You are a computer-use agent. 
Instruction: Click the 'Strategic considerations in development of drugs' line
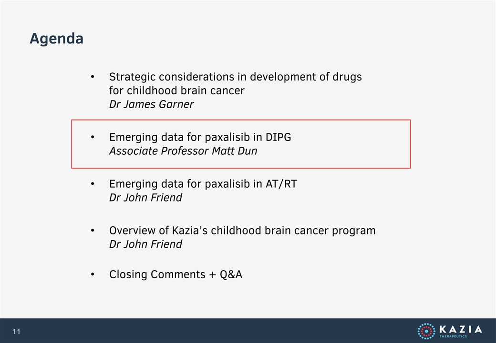(x=235, y=77)
